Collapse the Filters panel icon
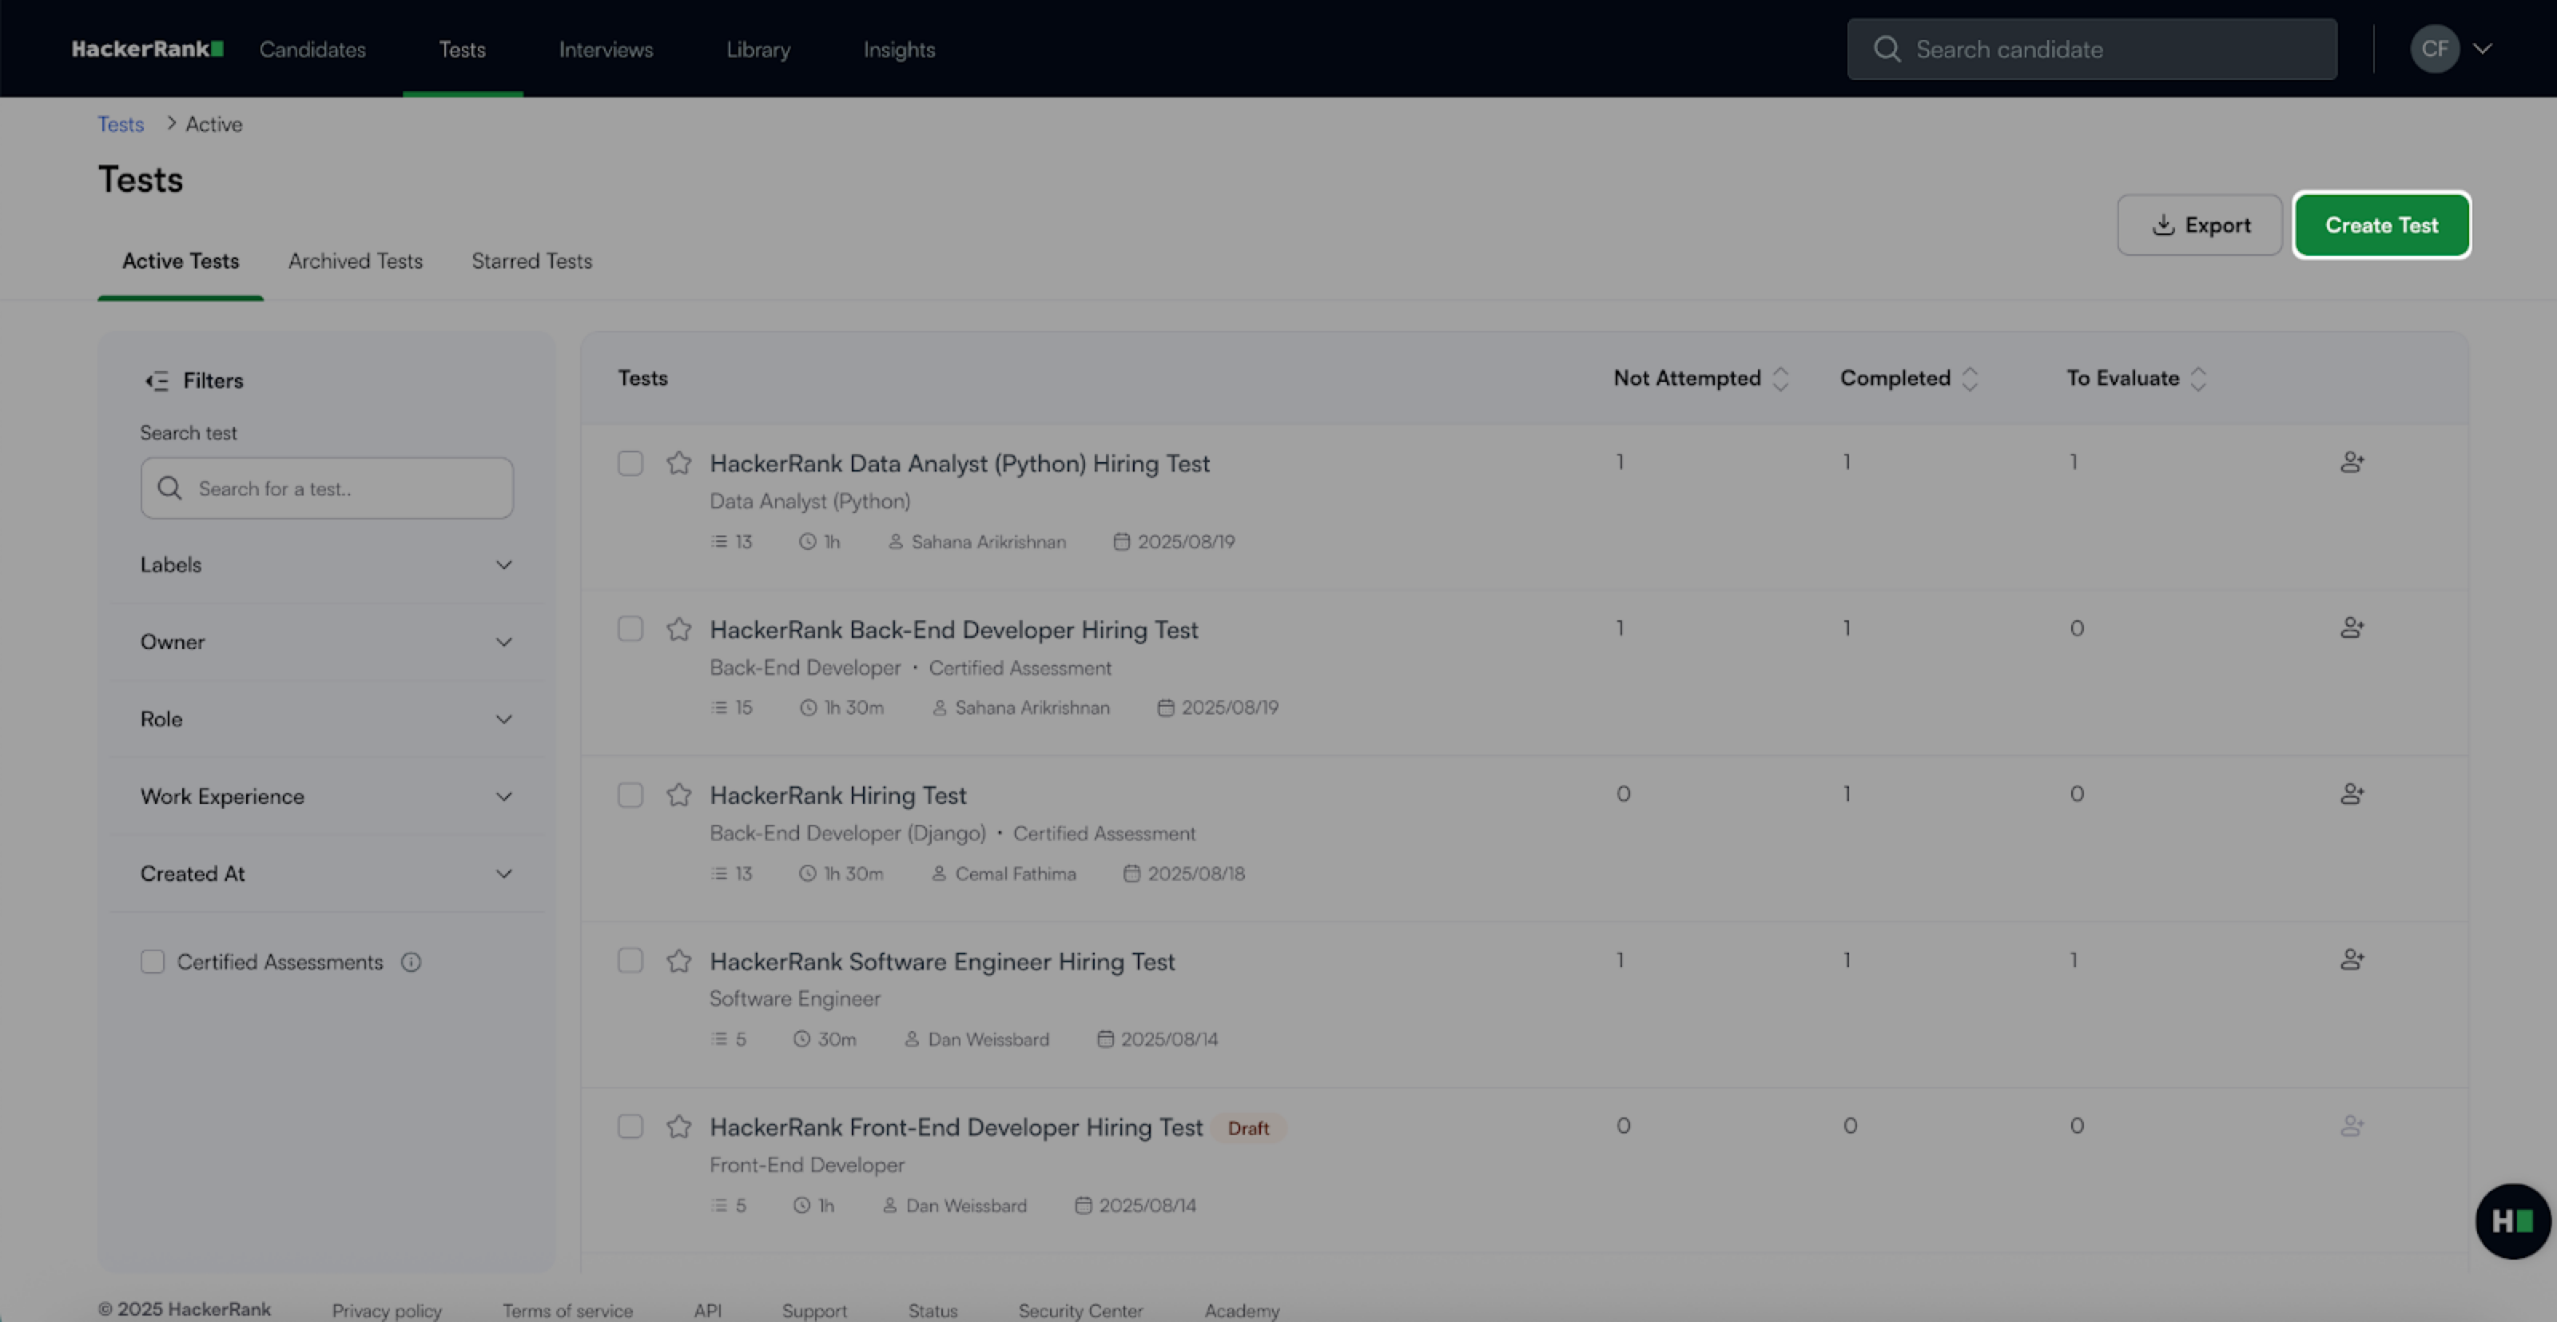This screenshot has height=1322, width=2557. (157, 380)
